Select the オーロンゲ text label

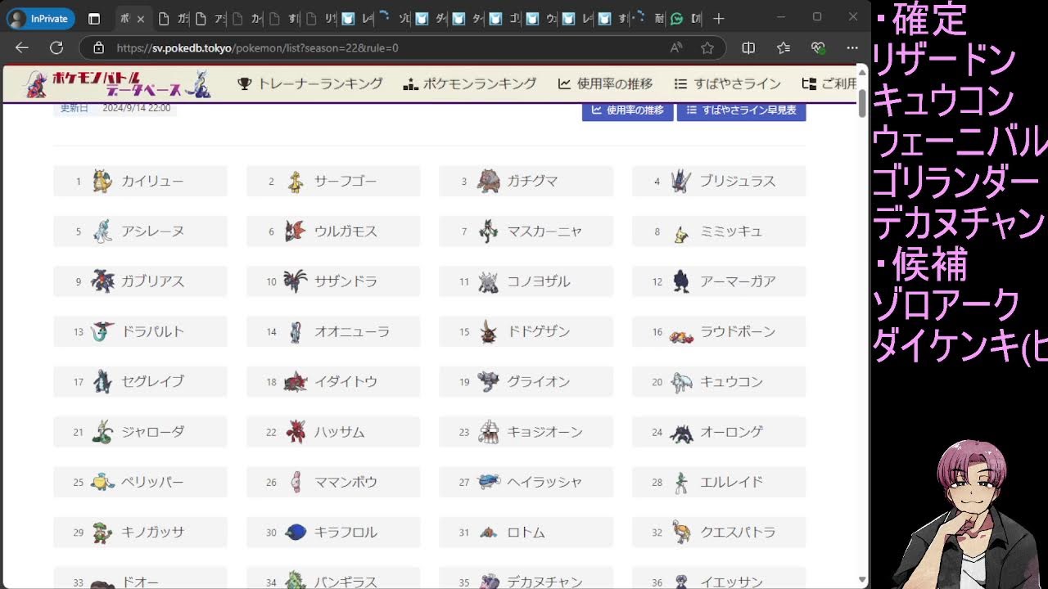click(731, 432)
